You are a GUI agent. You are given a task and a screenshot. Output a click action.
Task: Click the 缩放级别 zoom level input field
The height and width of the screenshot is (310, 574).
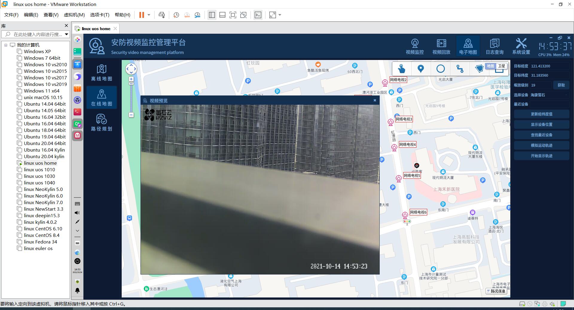coord(541,85)
